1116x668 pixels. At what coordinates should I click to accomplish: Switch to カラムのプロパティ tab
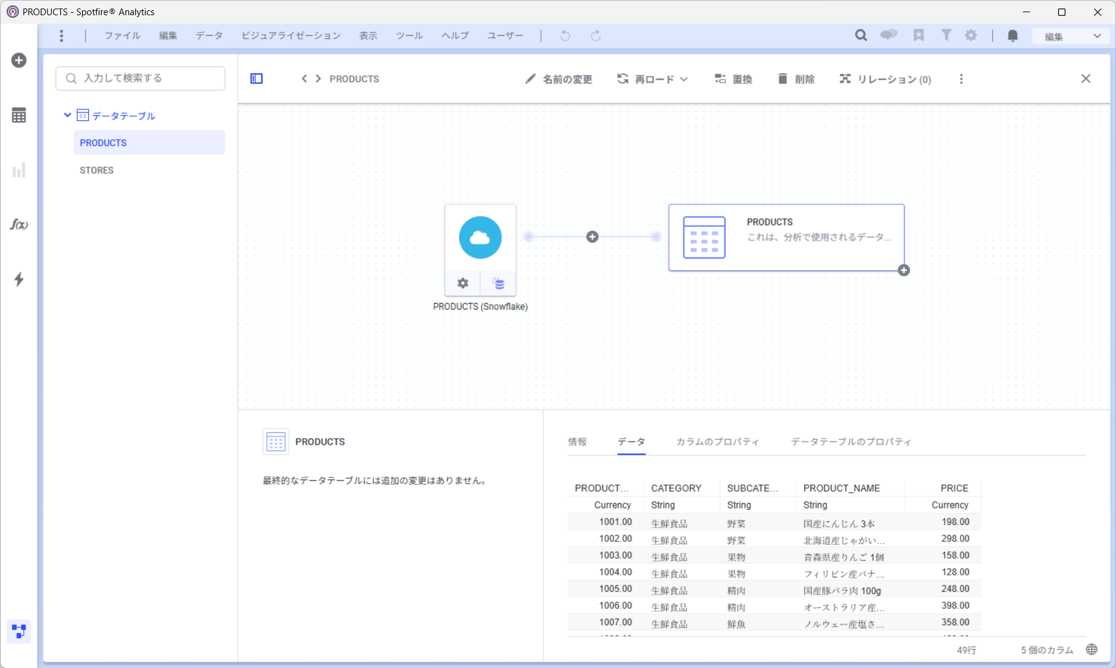(718, 442)
